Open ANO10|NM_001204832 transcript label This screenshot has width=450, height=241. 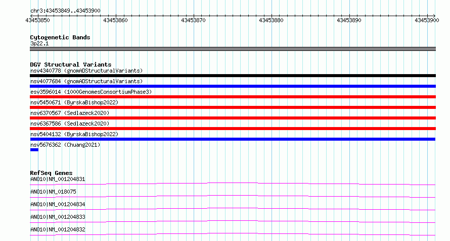(x=58, y=229)
